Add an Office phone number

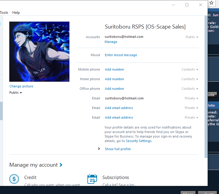tap(114, 89)
